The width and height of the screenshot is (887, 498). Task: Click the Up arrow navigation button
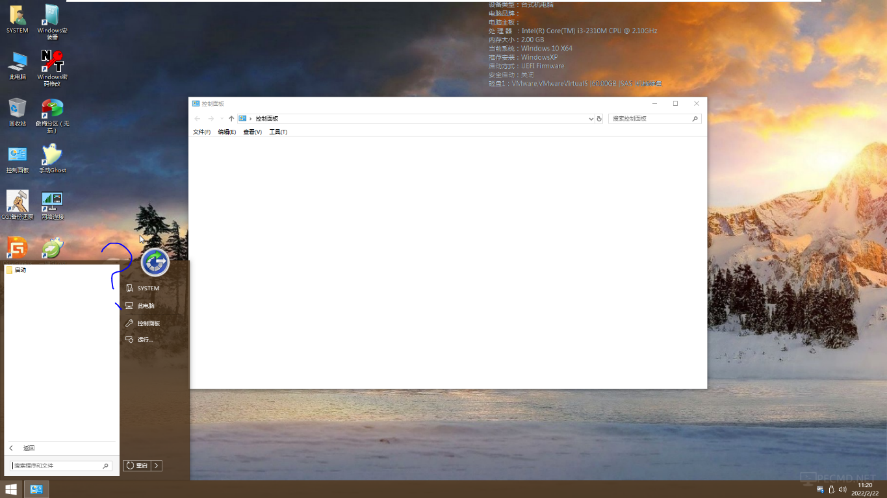(231, 119)
